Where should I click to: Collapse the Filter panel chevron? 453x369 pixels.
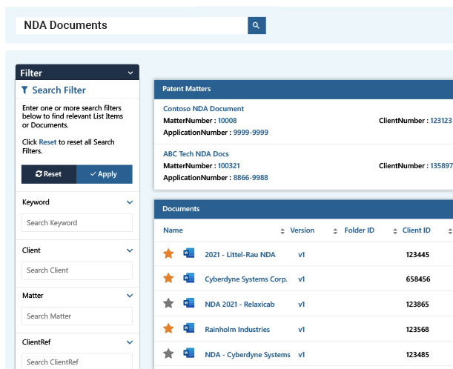130,73
